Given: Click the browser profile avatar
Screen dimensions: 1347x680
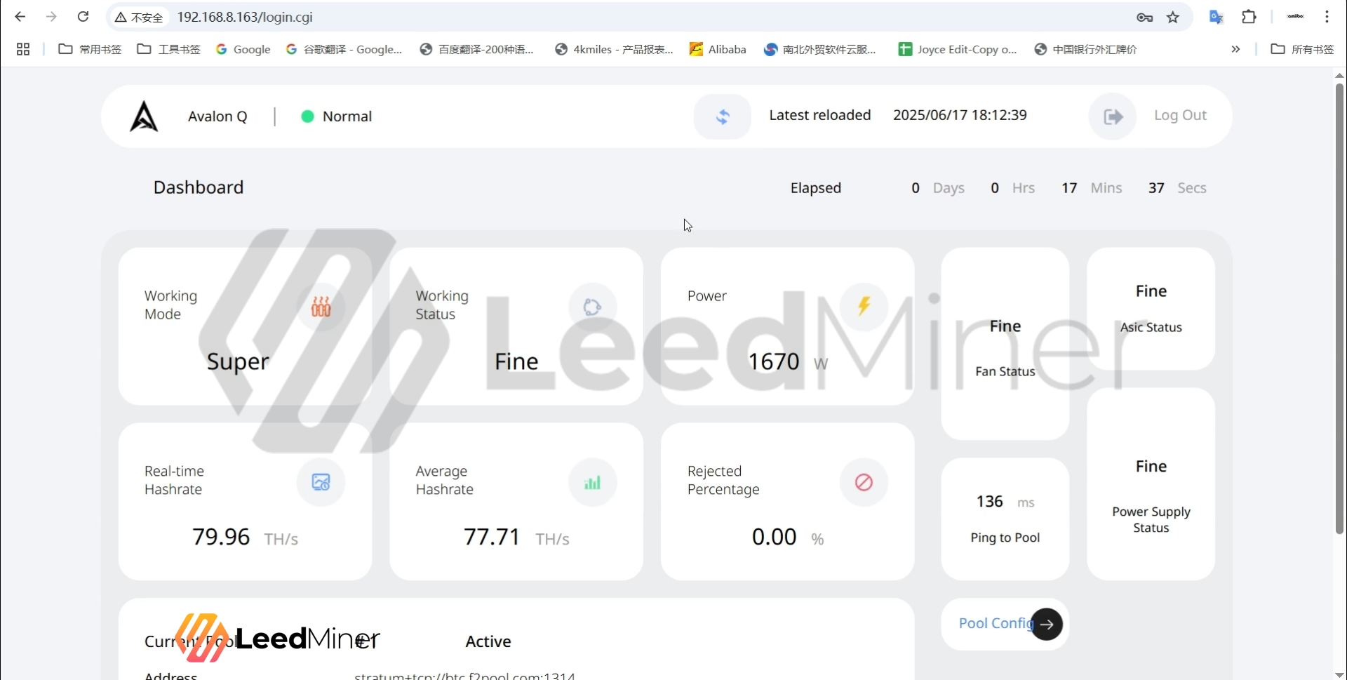Looking at the screenshot, I should 1295,17.
